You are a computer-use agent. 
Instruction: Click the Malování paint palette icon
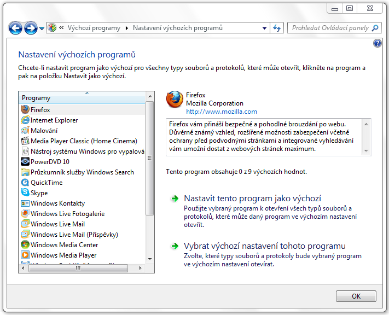25,131
